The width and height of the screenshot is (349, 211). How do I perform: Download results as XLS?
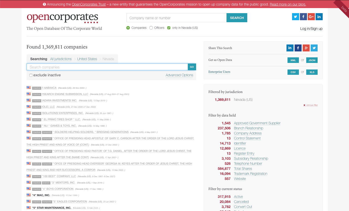(x=312, y=72)
